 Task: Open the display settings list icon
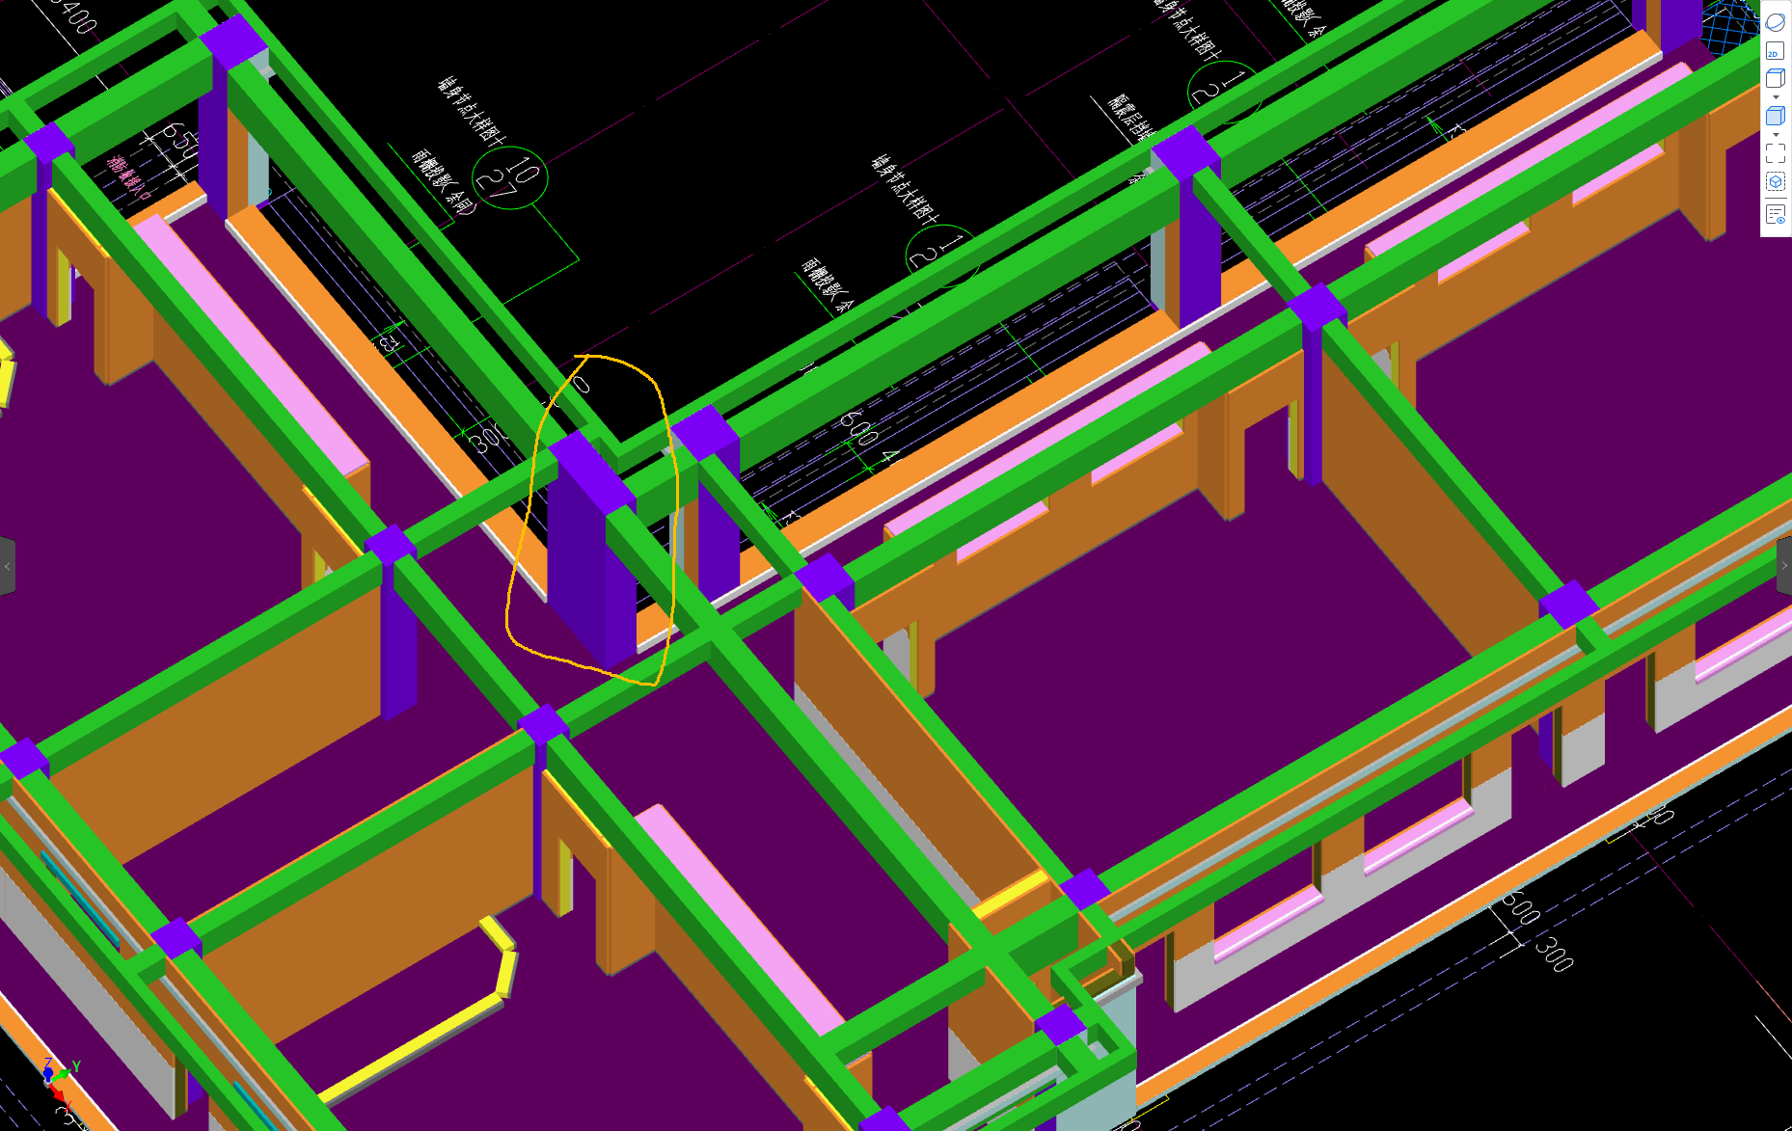1776,214
